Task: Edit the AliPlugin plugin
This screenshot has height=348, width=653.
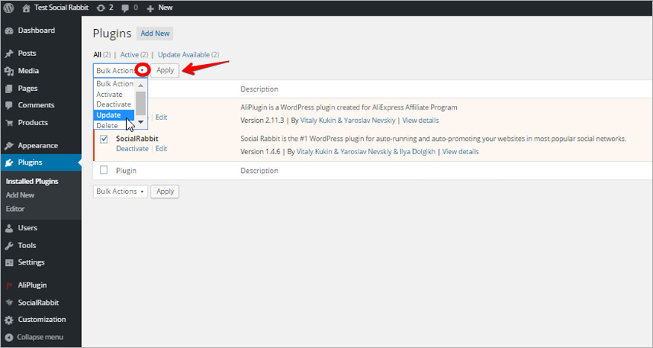Action: 161,118
